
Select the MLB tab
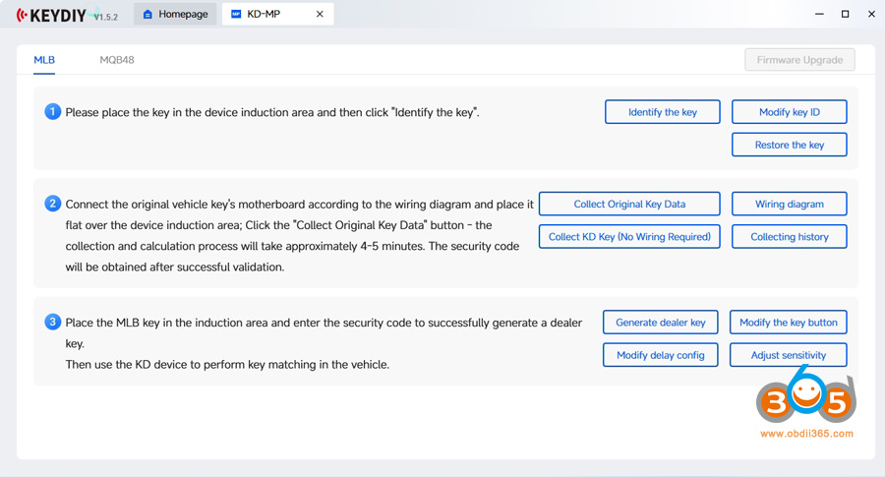click(44, 60)
